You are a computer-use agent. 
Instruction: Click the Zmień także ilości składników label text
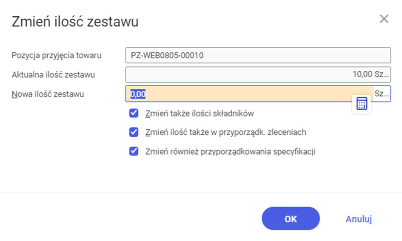point(200,113)
